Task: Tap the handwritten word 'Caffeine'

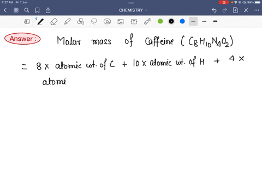Action: (159, 41)
